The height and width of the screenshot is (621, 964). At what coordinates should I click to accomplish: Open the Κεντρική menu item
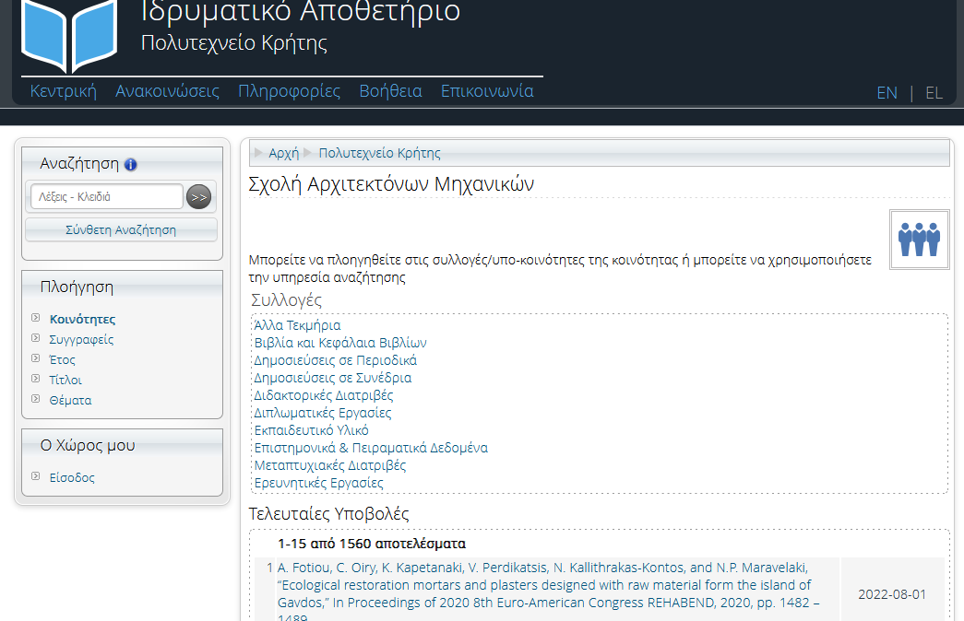tap(64, 91)
